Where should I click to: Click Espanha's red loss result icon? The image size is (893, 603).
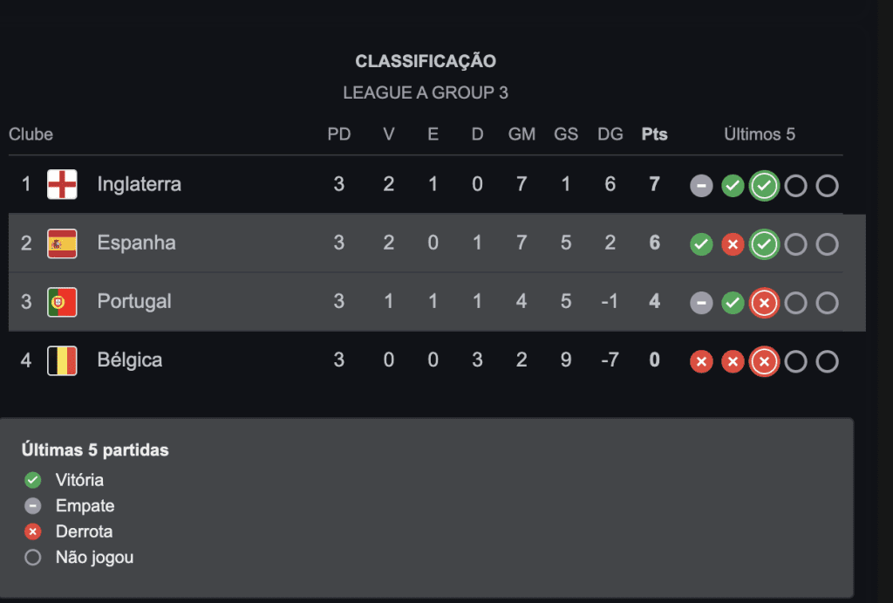click(733, 244)
